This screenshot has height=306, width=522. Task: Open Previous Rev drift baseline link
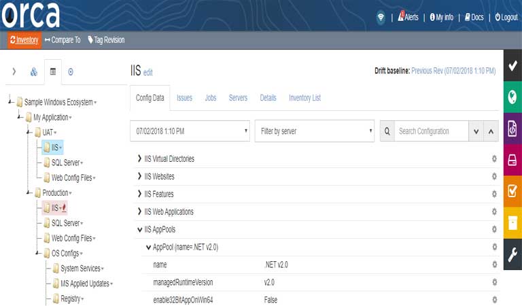coord(453,71)
